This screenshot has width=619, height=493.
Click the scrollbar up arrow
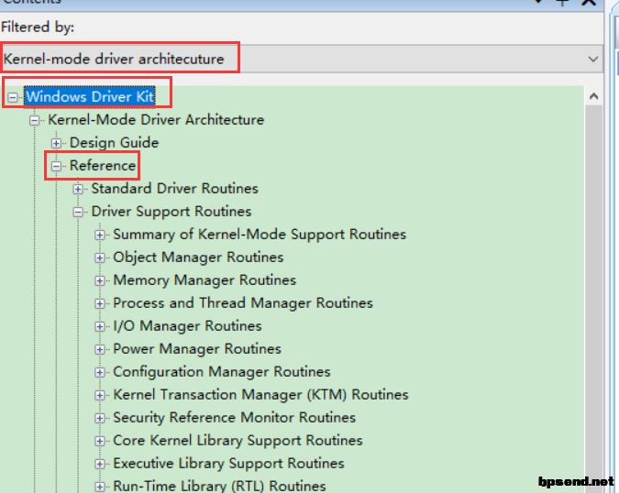[592, 96]
